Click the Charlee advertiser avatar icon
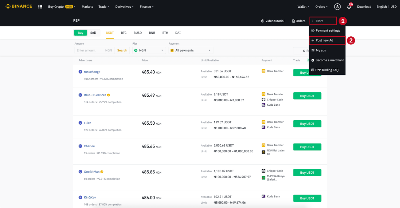Viewport: 400px width, 208px height. tap(80, 146)
